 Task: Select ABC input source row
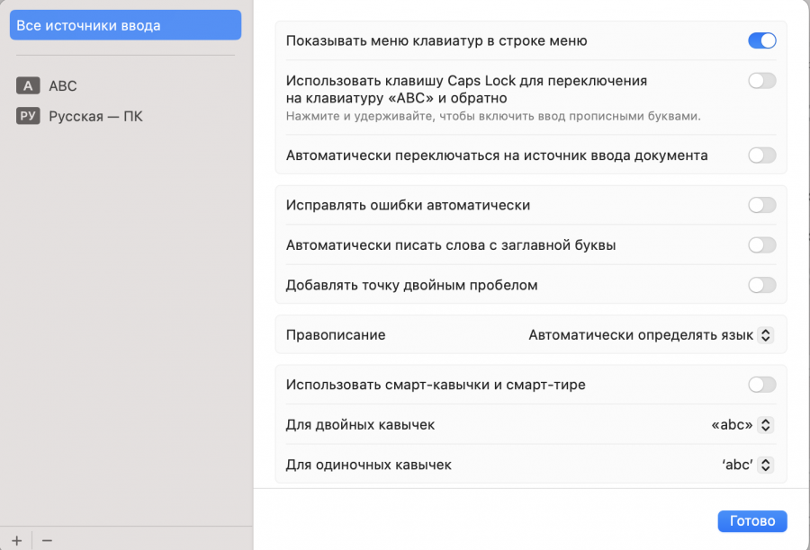pos(63,86)
